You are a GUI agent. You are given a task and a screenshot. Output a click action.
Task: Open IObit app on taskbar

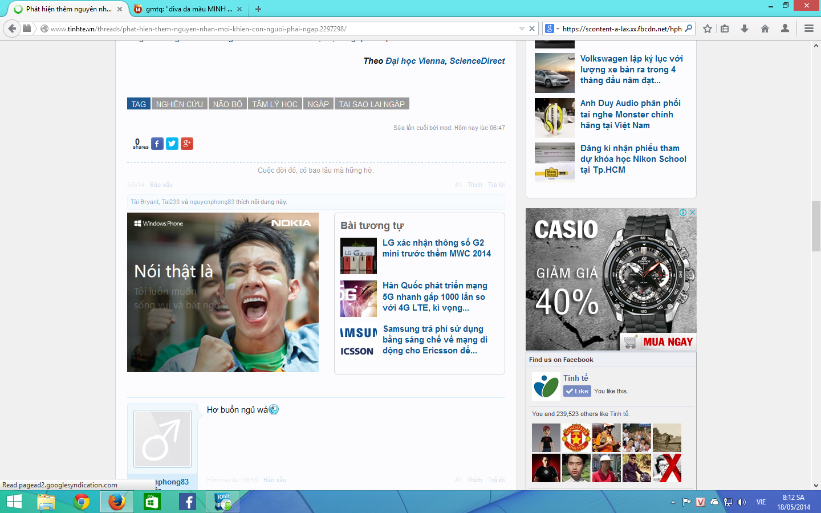(223, 502)
